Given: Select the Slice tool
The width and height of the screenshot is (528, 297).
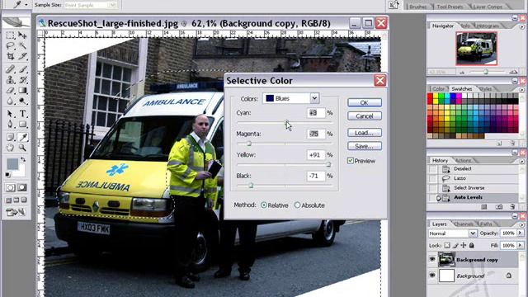Looking at the screenshot, I should [22, 56].
